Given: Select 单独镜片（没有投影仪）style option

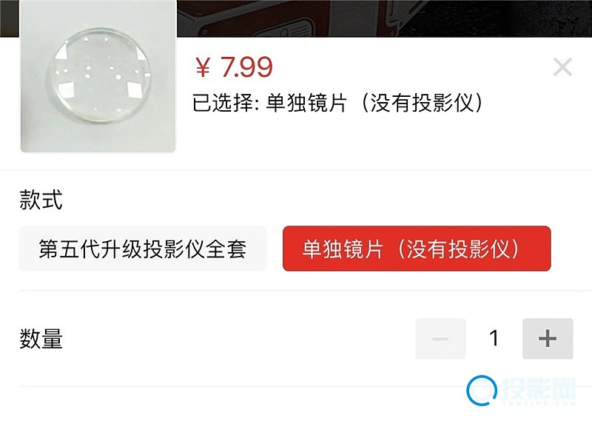Looking at the screenshot, I should 417,248.
